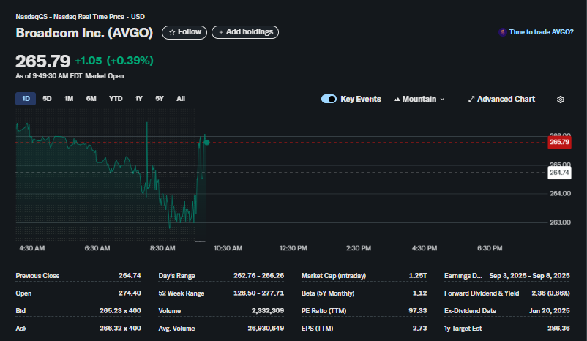The height and width of the screenshot is (341, 587).
Task: Click the red 265.79 price label
Action: (559, 142)
